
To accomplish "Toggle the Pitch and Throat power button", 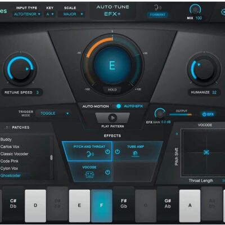I will pos(107,151).
